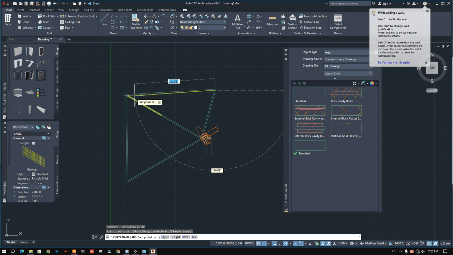The image size is (453, 255).
Task: Click the Don't show me this again link
Action: 393,62
